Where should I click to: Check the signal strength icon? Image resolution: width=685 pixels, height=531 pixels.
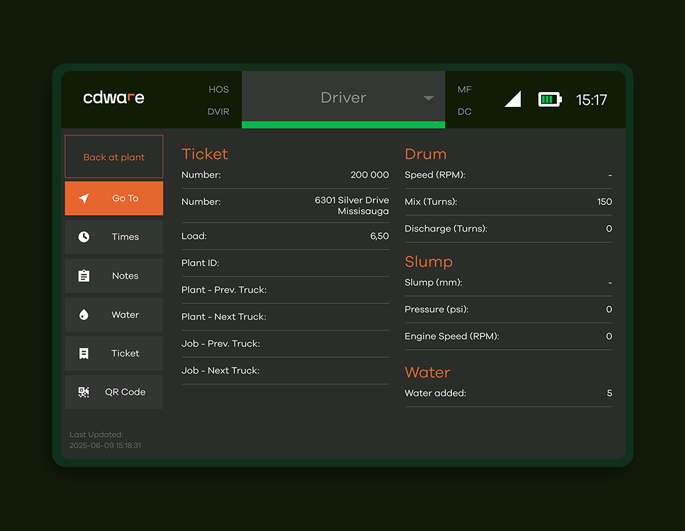click(513, 99)
